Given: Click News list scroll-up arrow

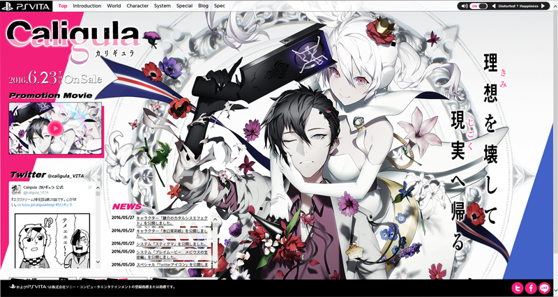Looking at the screenshot, I should [215, 219].
